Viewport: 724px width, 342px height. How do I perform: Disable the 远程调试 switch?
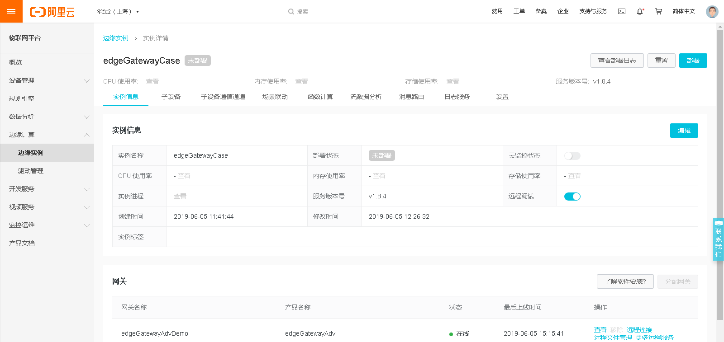[572, 197]
